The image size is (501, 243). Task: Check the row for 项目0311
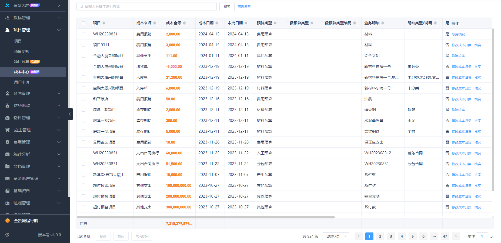point(83,45)
